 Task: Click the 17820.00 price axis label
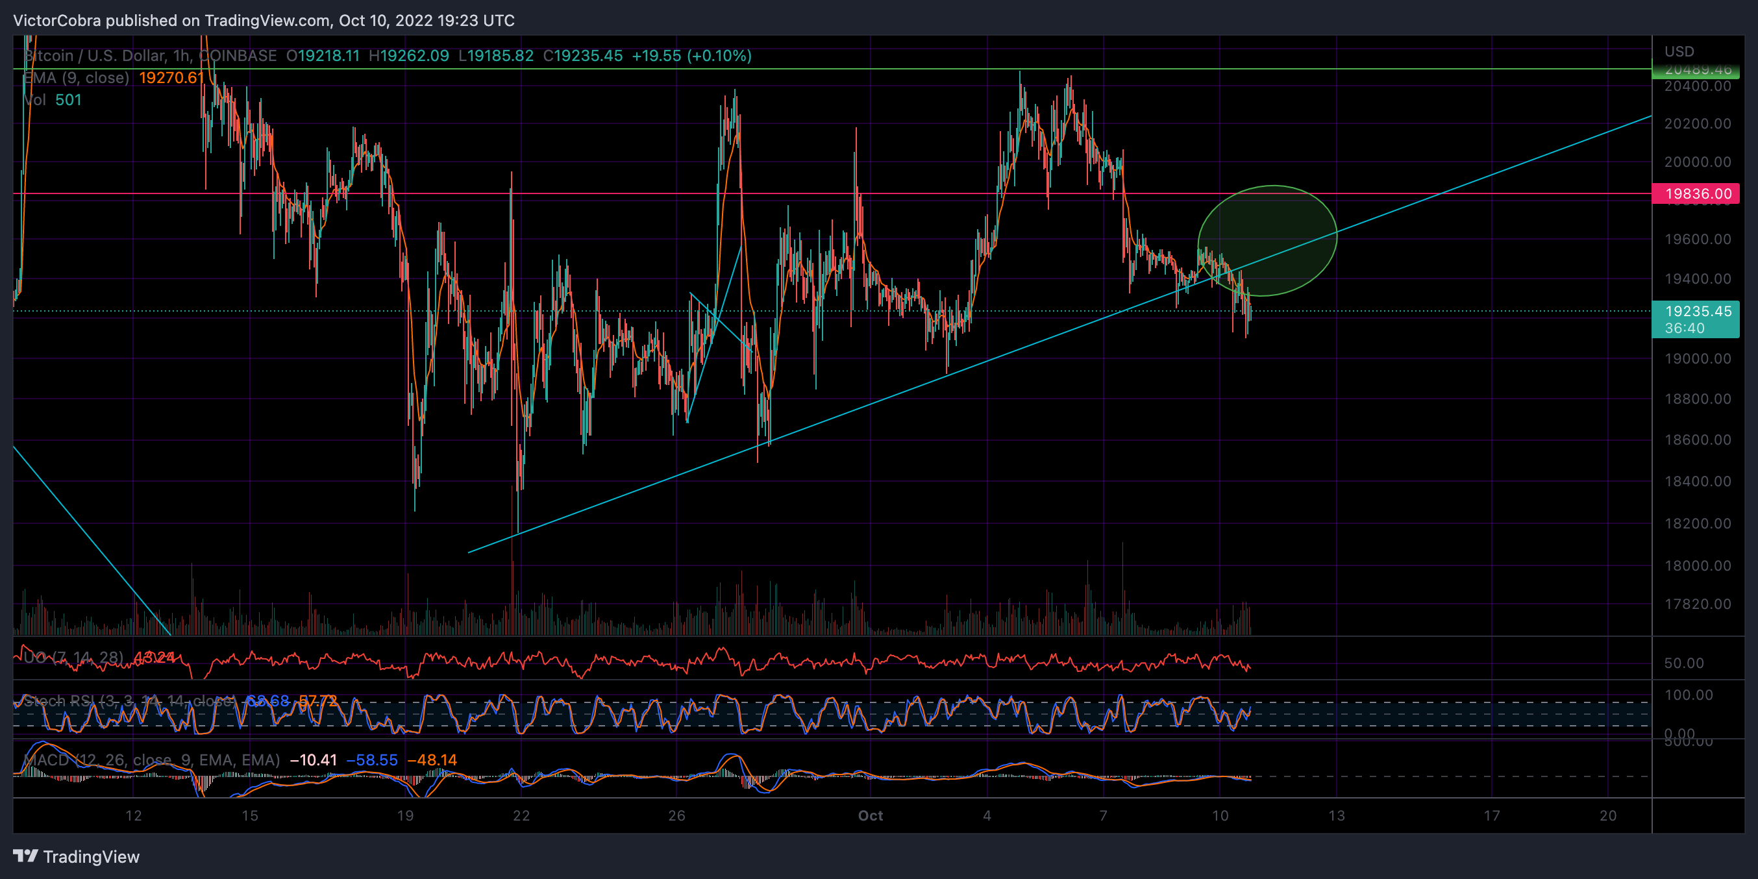coord(1698,604)
